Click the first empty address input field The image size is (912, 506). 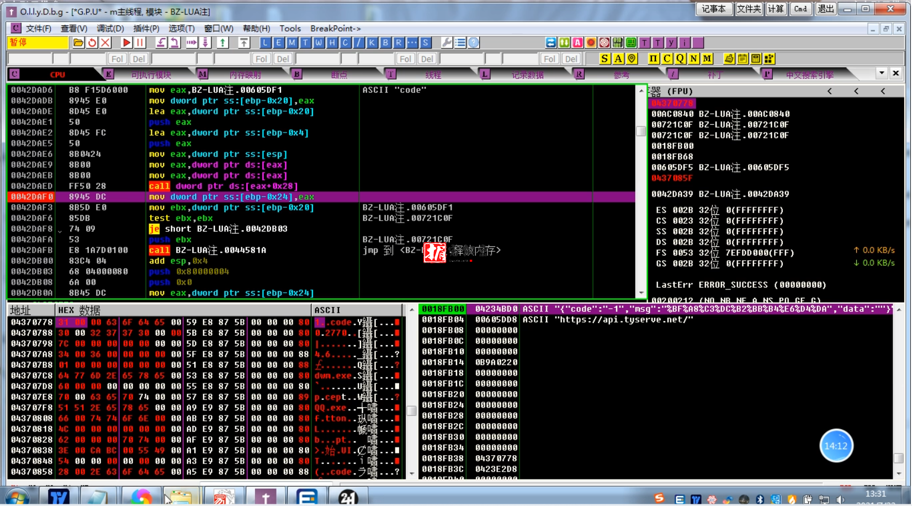click(30, 59)
